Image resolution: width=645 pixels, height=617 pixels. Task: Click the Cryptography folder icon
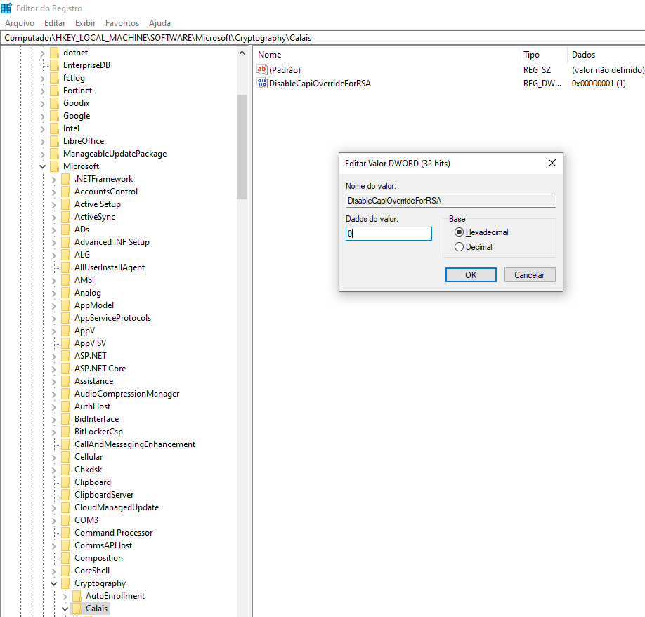(x=65, y=583)
